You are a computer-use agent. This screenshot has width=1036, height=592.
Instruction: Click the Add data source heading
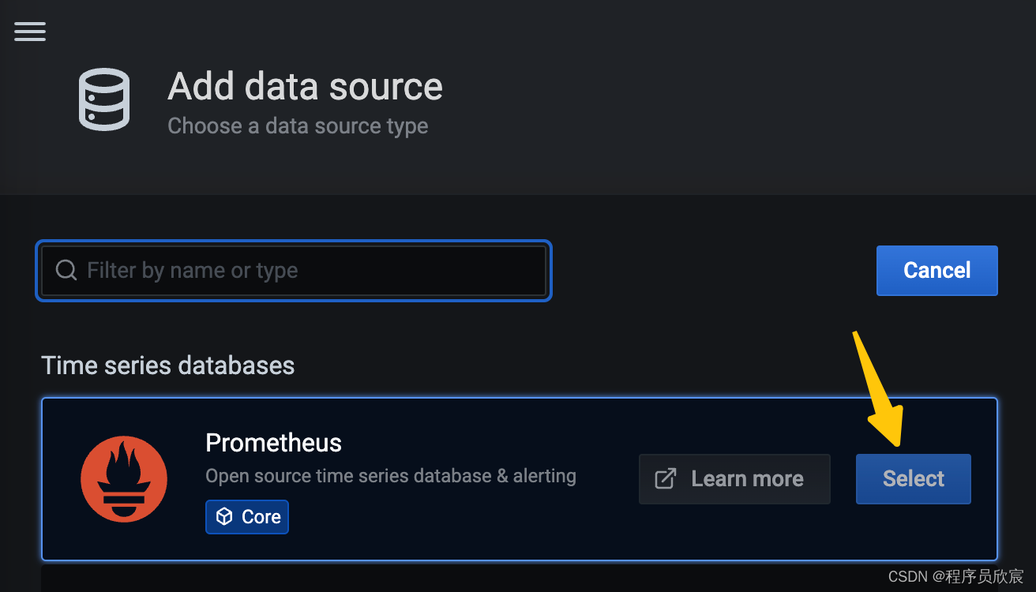pos(305,87)
